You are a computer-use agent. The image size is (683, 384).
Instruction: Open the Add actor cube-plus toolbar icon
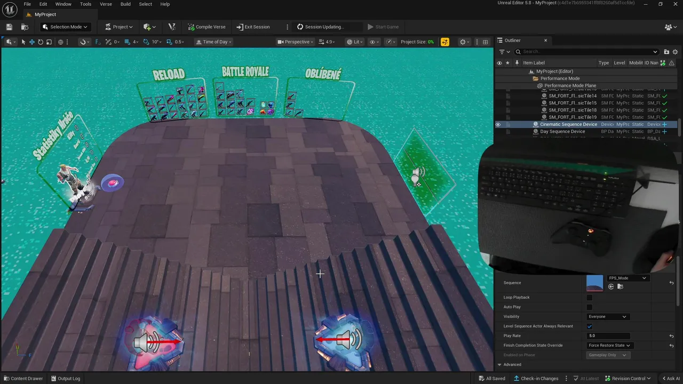(149, 27)
